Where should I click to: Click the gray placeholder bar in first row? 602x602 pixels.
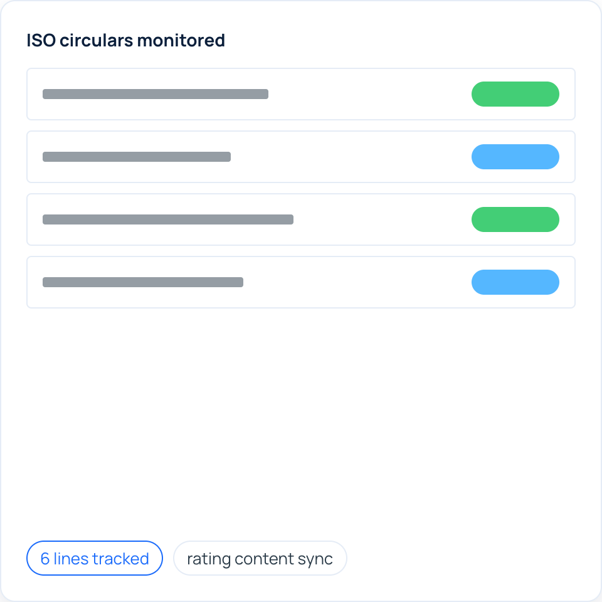pos(156,94)
